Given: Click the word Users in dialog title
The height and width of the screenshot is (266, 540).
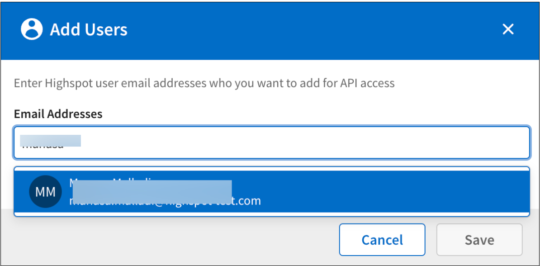Looking at the screenshot, I should tap(108, 30).
